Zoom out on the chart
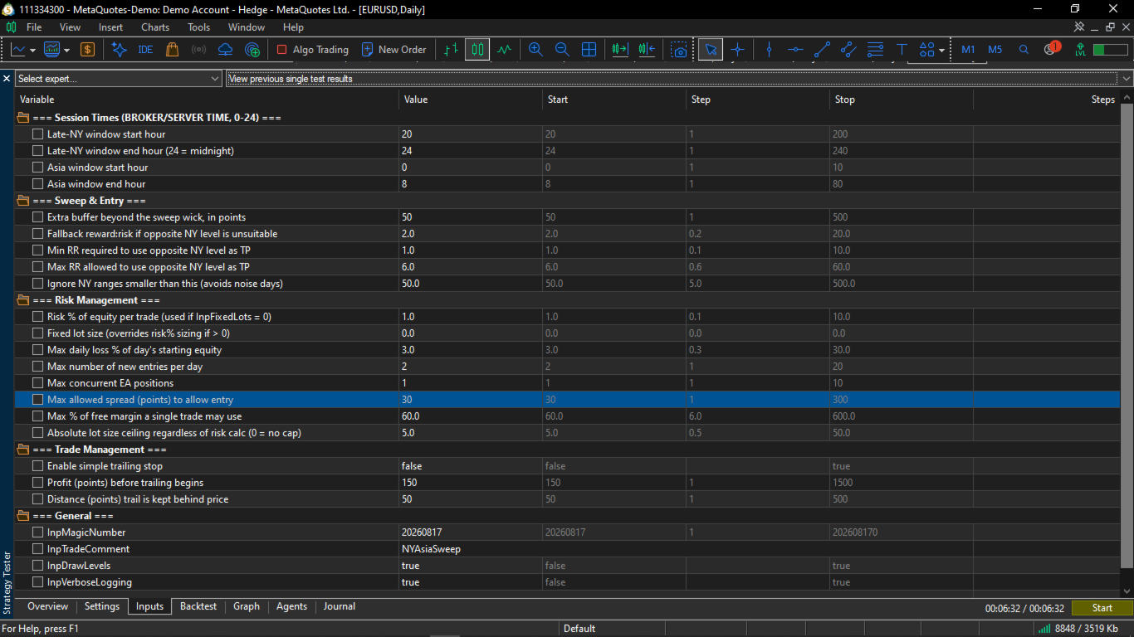 [x=562, y=50]
